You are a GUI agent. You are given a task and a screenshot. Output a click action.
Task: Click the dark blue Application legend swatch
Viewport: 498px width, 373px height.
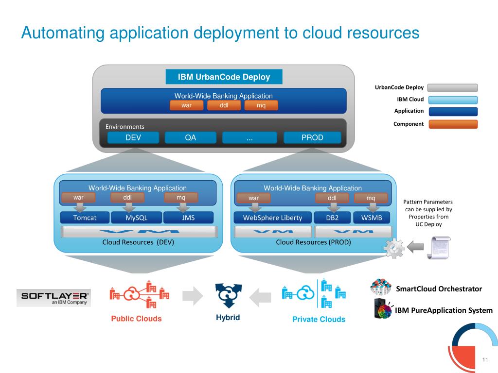click(453, 112)
